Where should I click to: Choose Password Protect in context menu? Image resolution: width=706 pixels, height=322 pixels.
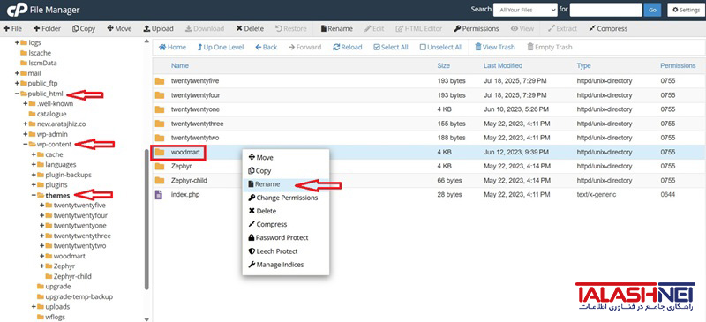coord(279,238)
